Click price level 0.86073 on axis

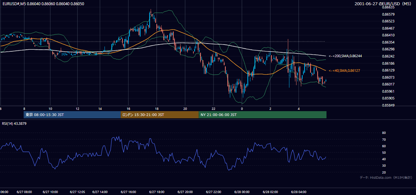388,77
